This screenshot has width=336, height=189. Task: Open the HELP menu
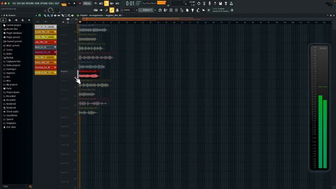tap(57, 4)
